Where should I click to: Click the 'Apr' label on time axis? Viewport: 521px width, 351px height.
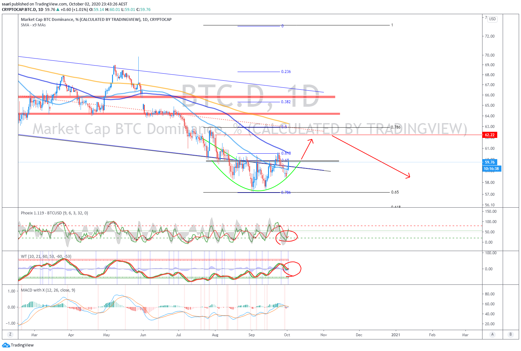pyautogui.click(x=71, y=335)
